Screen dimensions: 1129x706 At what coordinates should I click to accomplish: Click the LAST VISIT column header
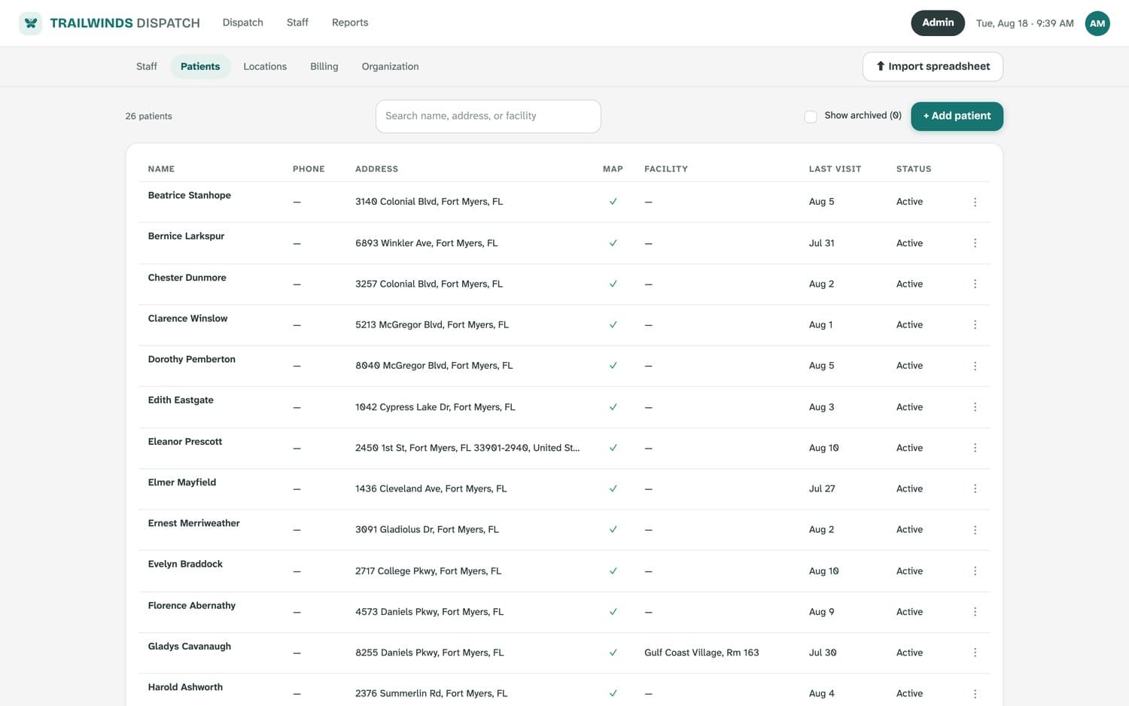[x=835, y=169]
